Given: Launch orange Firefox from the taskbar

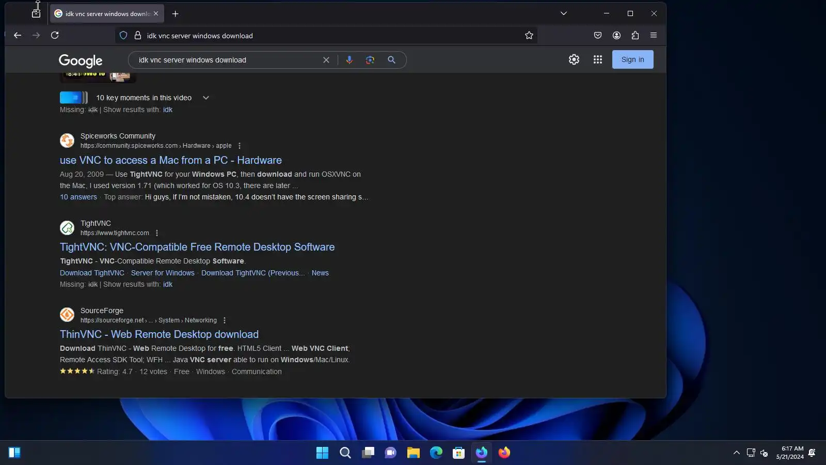Looking at the screenshot, I should coord(504,453).
